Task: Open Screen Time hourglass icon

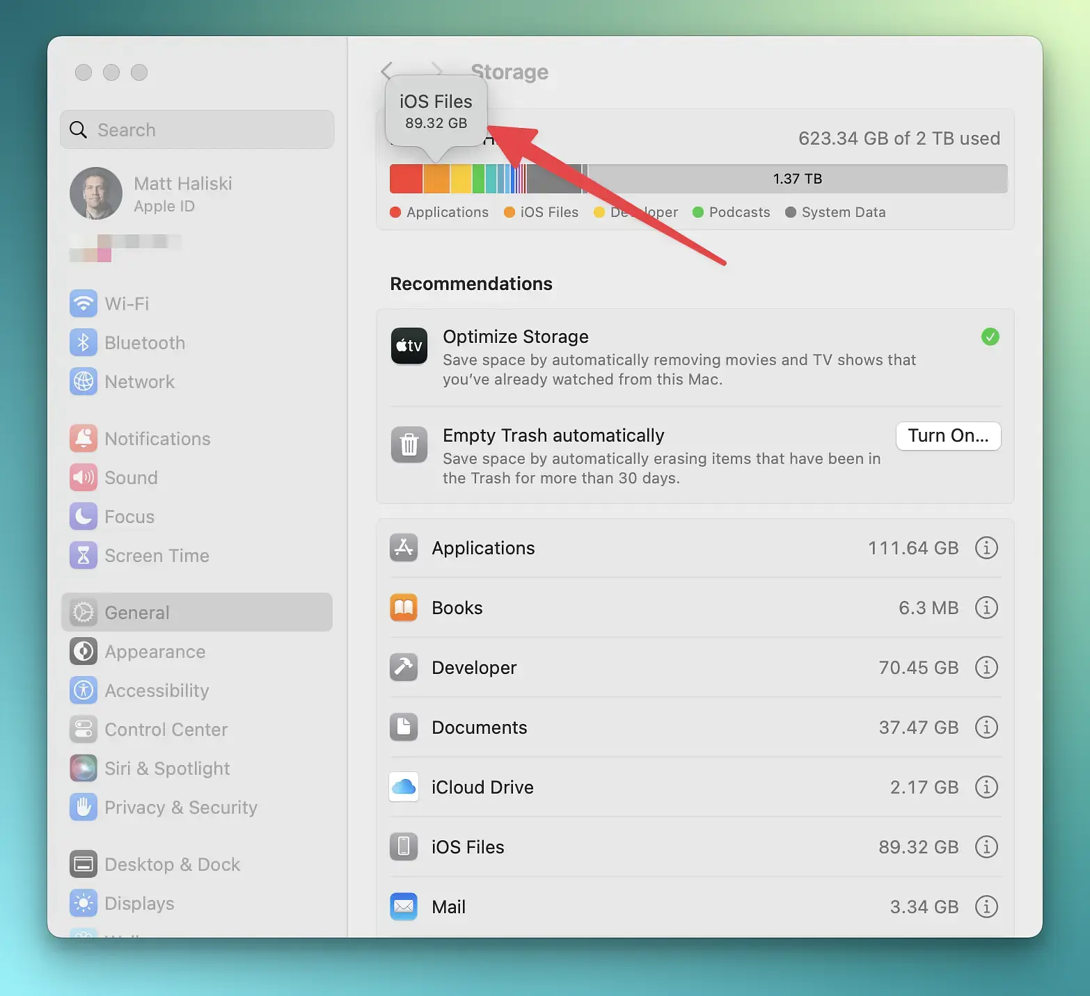Action: [84, 555]
